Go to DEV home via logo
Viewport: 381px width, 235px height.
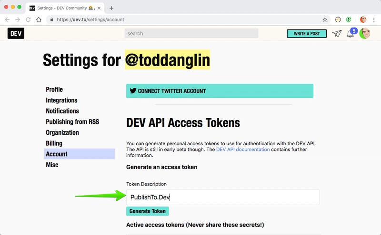pos(16,33)
